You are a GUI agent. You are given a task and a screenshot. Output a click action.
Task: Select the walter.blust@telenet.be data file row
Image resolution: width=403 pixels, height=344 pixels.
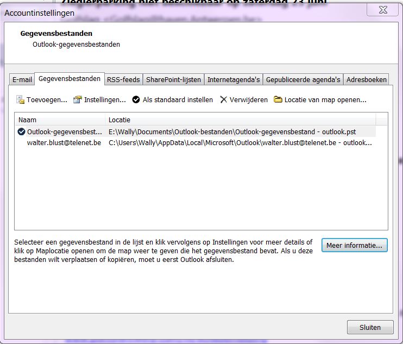(x=64, y=143)
